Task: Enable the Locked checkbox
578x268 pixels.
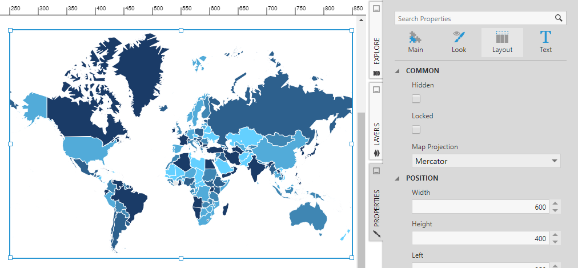Action: pyautogui.click(x=416, y=130)
